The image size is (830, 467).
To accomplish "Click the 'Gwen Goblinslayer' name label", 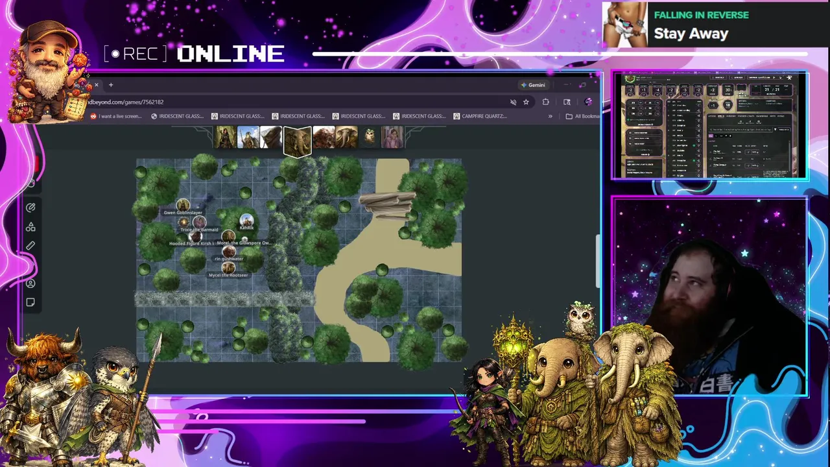I will [183, 213].
